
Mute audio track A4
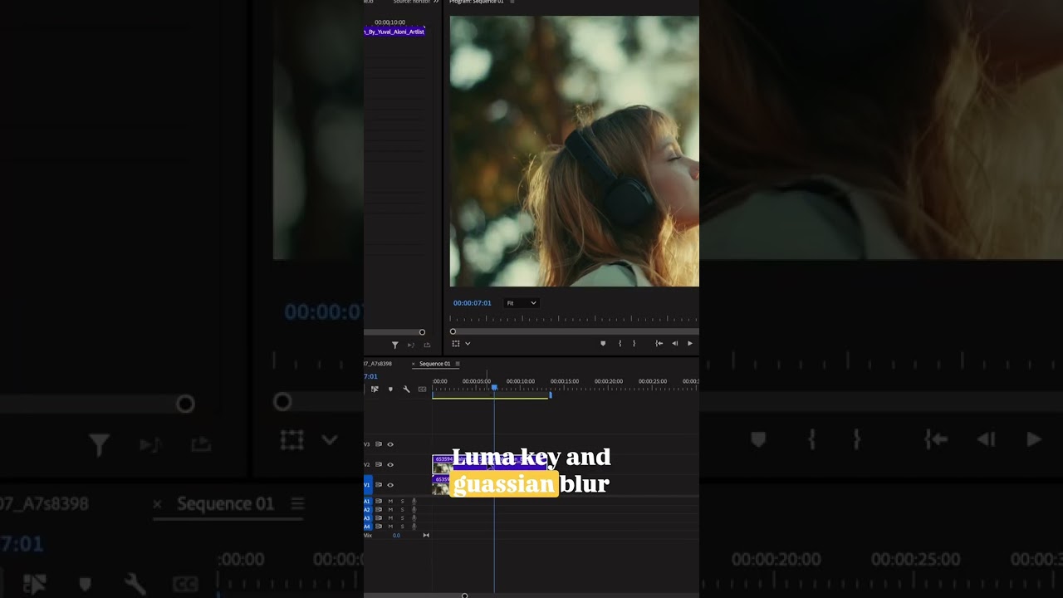(x=390, y=526)
